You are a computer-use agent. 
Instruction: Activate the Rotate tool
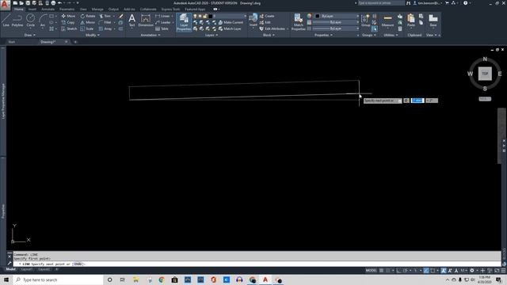(88, 16)
